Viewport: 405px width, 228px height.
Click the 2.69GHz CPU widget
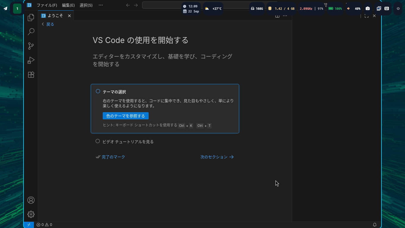point(311,9)
